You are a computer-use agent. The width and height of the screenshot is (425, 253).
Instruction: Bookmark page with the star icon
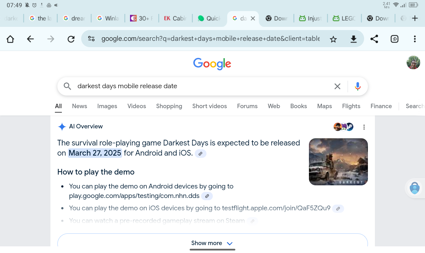tap(333, 39)
